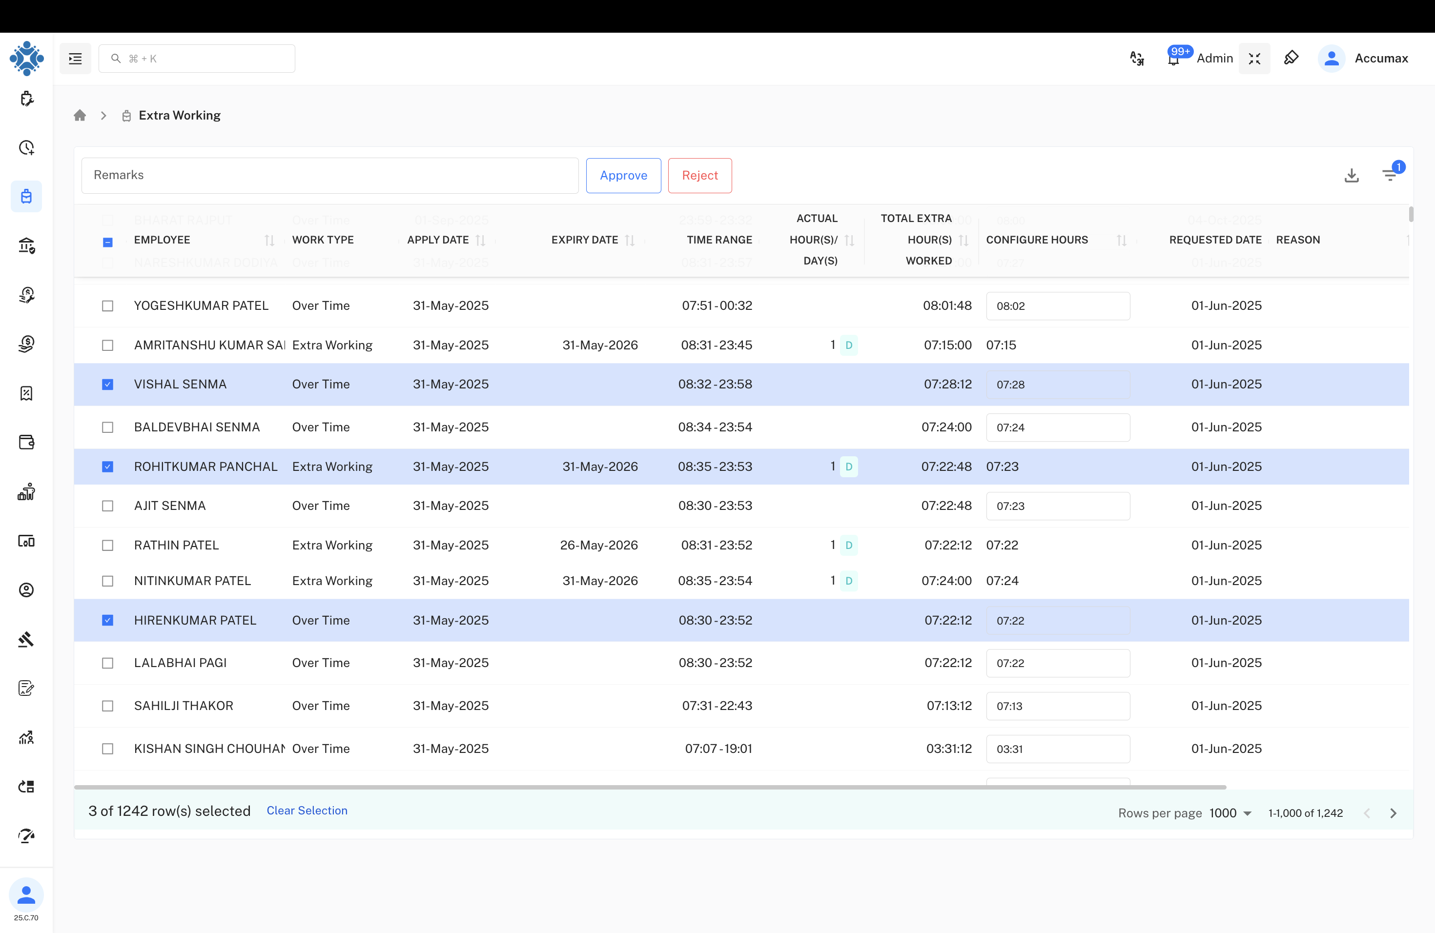The height and width of the screenshot is (933, 1435).
Task: Sort by the Employee column
Action: tap(269, 241)
